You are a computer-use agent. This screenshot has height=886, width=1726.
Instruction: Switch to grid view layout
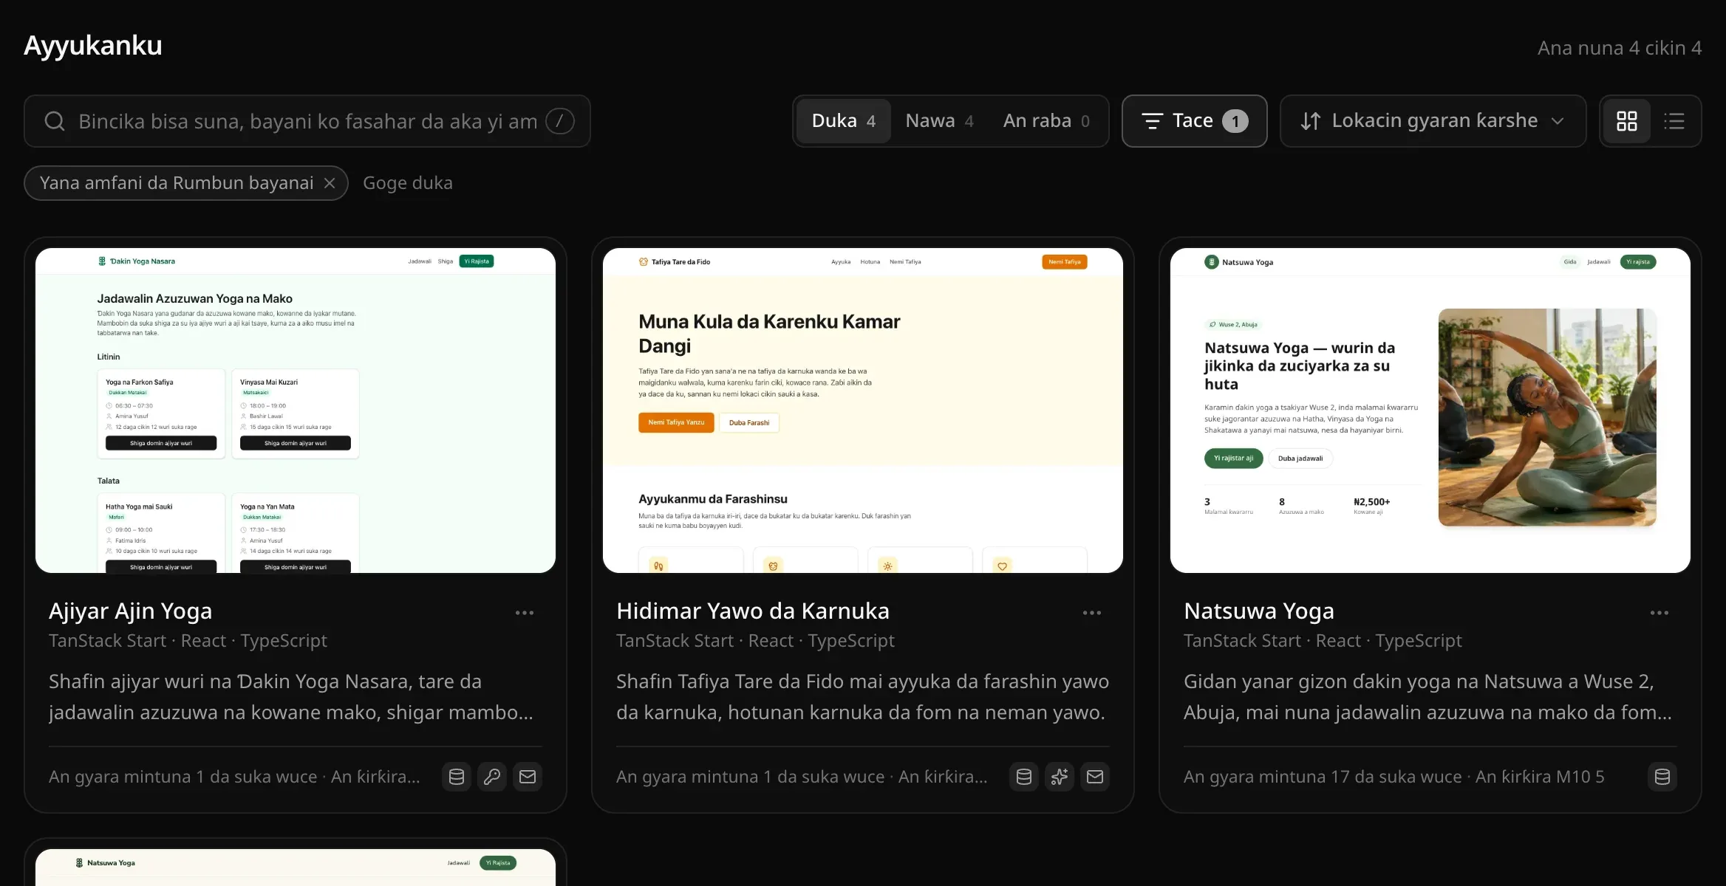[x=1627, y=121]
